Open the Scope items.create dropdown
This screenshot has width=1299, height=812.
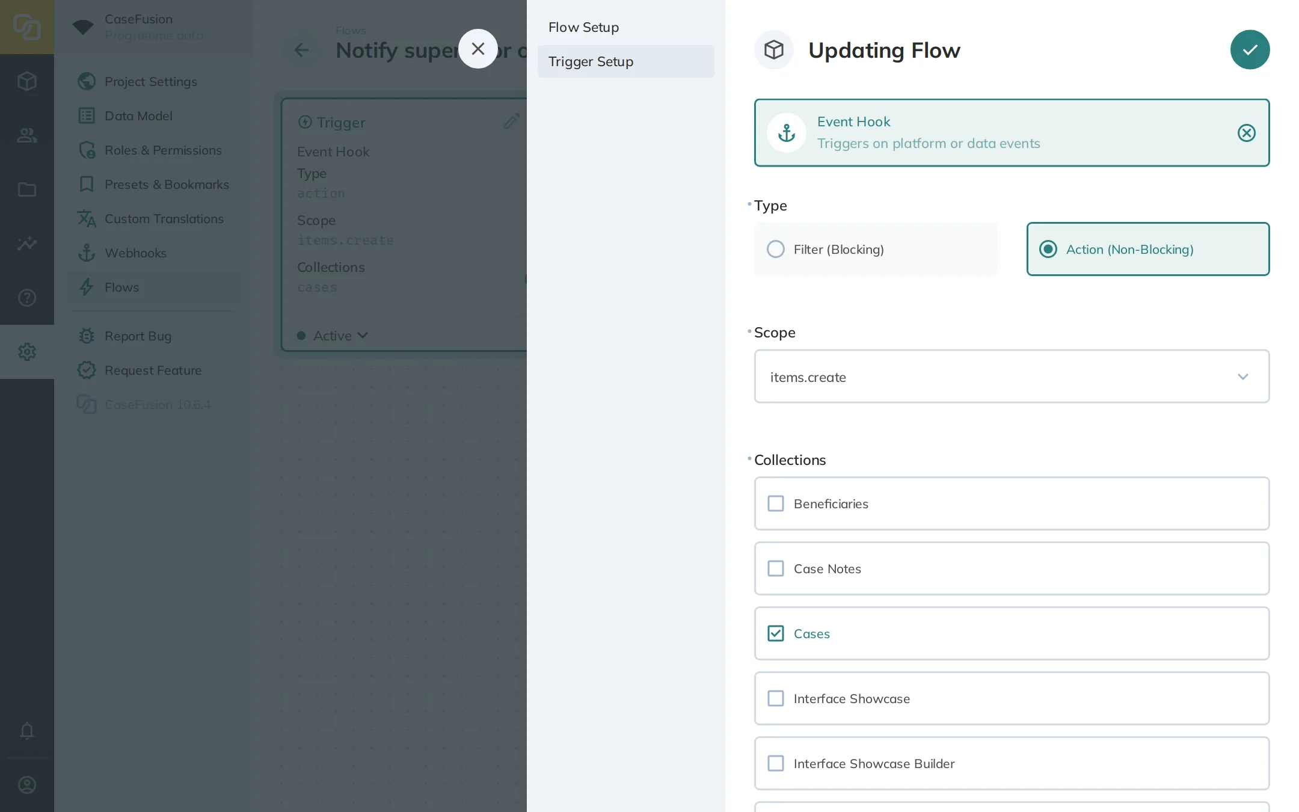click(x=1012, y=377)
